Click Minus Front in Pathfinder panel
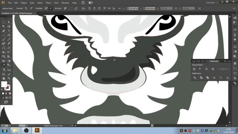This screenshot has width=238, height=134. [200, 69]
